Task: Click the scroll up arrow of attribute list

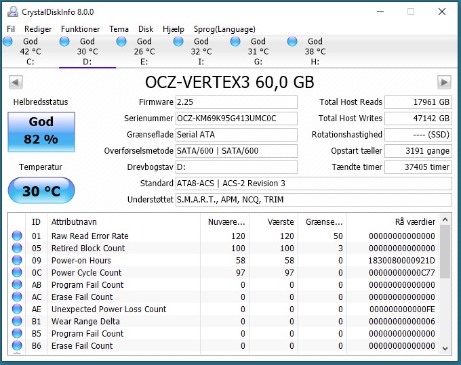Action: click(445, 219)
